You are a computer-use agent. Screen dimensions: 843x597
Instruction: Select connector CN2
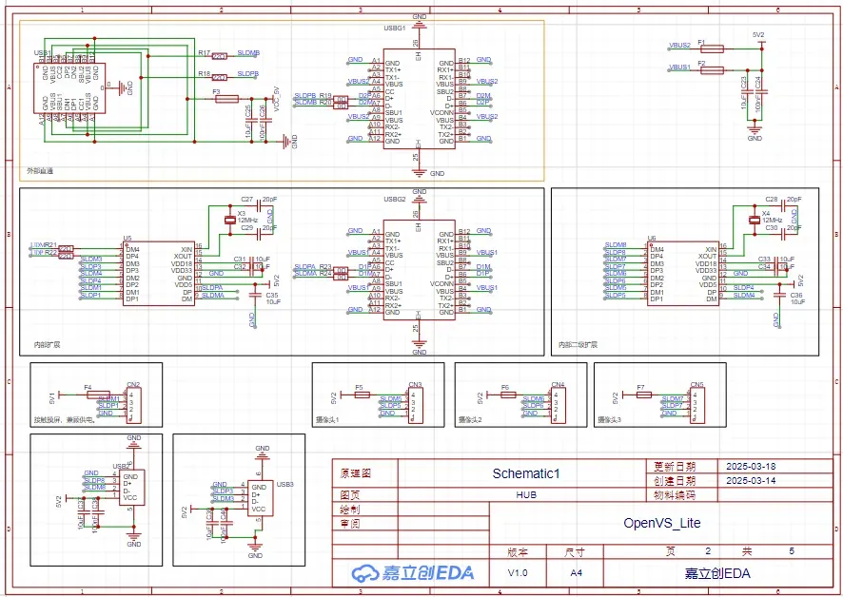pyautogui.click(x=133, y=405)
